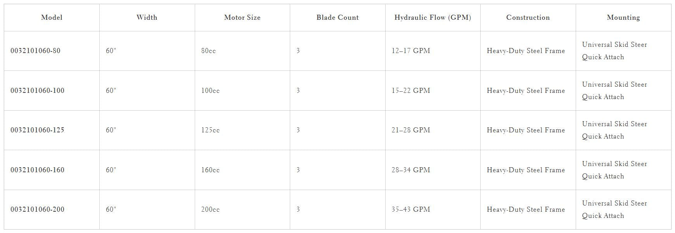Click the 0032101060-160 model cell
This screenshot has height=233, width=675.
tap(37, 170)
